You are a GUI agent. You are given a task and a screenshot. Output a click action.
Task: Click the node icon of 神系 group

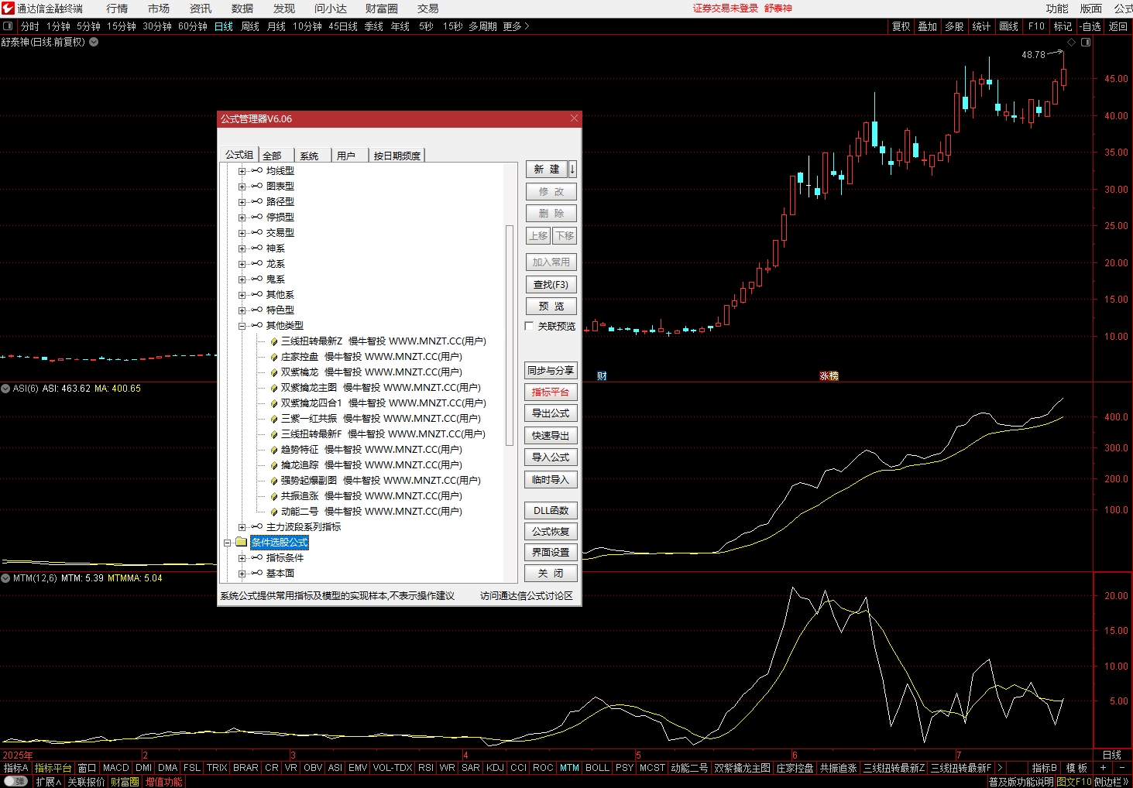tap(256, 248)
